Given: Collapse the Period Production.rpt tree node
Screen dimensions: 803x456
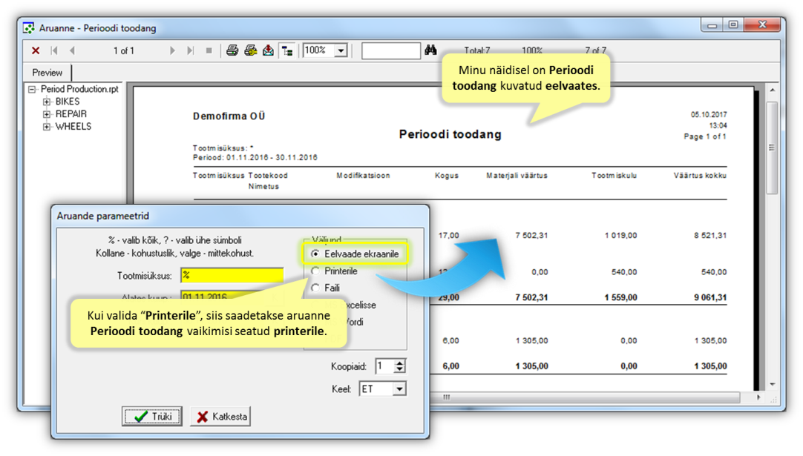Looking at the screenshot, I should [x=32, y=89].
